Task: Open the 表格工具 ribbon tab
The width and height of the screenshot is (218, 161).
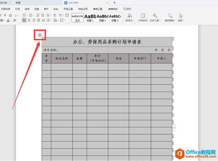Action: coord(98,9)
